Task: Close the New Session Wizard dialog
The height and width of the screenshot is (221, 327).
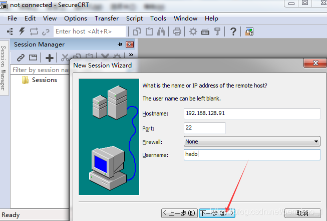Action: [315, 63]
